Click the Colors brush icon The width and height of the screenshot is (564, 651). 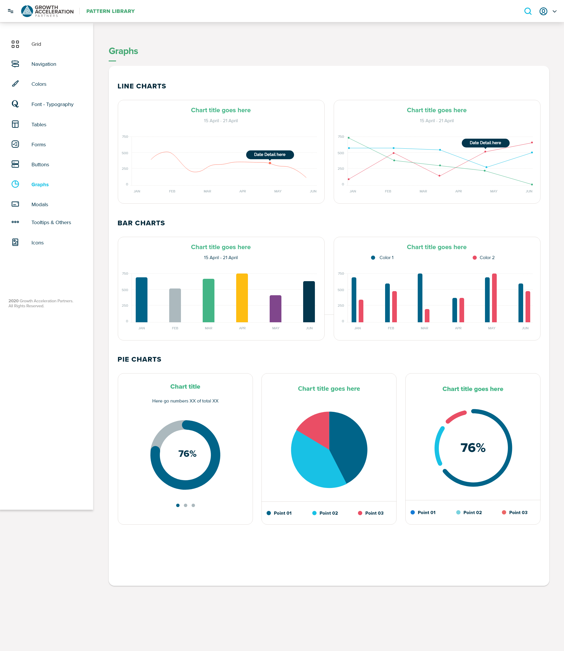[15, 84]
